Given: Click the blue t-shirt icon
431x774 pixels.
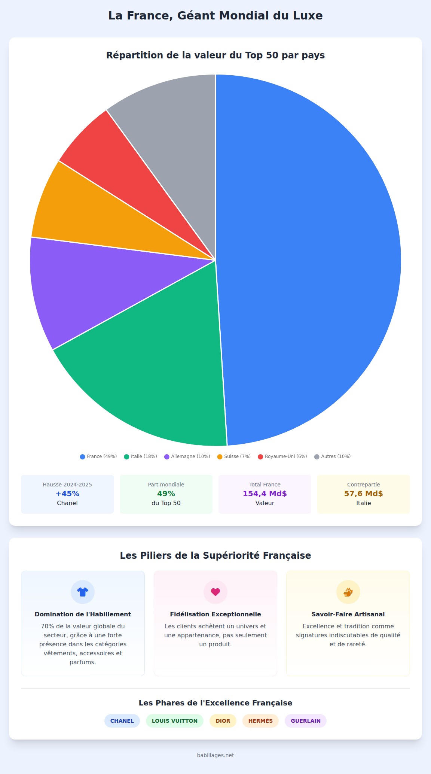Looking at the screenshot, I should pyautogui.click(x=83, y=592).
